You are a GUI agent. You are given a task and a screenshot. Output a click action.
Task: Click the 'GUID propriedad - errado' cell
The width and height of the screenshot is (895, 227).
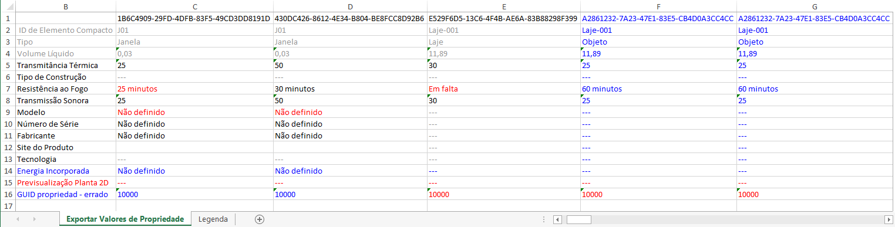tap(66, 194)
